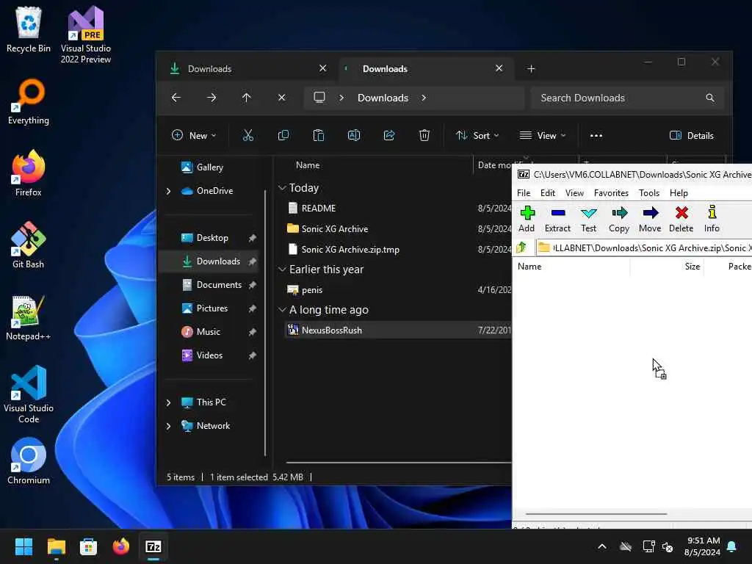Image resolution: width=752 pixels, height=564 pixels.
Task: Open Microsoft Store from the taskbar
Action: tap(88, 546)
